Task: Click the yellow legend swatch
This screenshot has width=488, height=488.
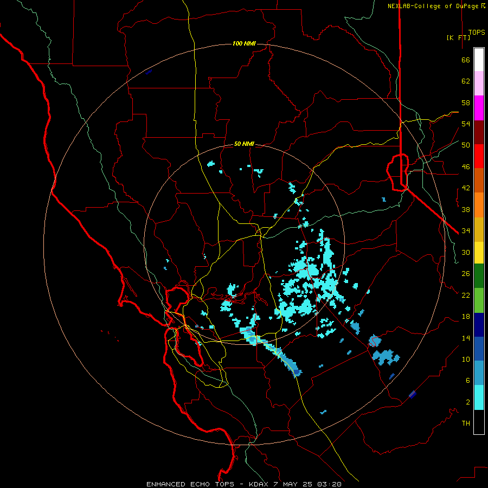Action: 479,253
